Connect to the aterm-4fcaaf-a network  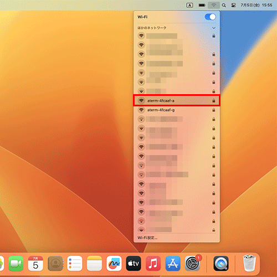177,101
